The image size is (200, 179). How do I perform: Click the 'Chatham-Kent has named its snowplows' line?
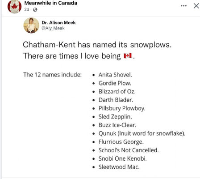[x=97, y=45]
